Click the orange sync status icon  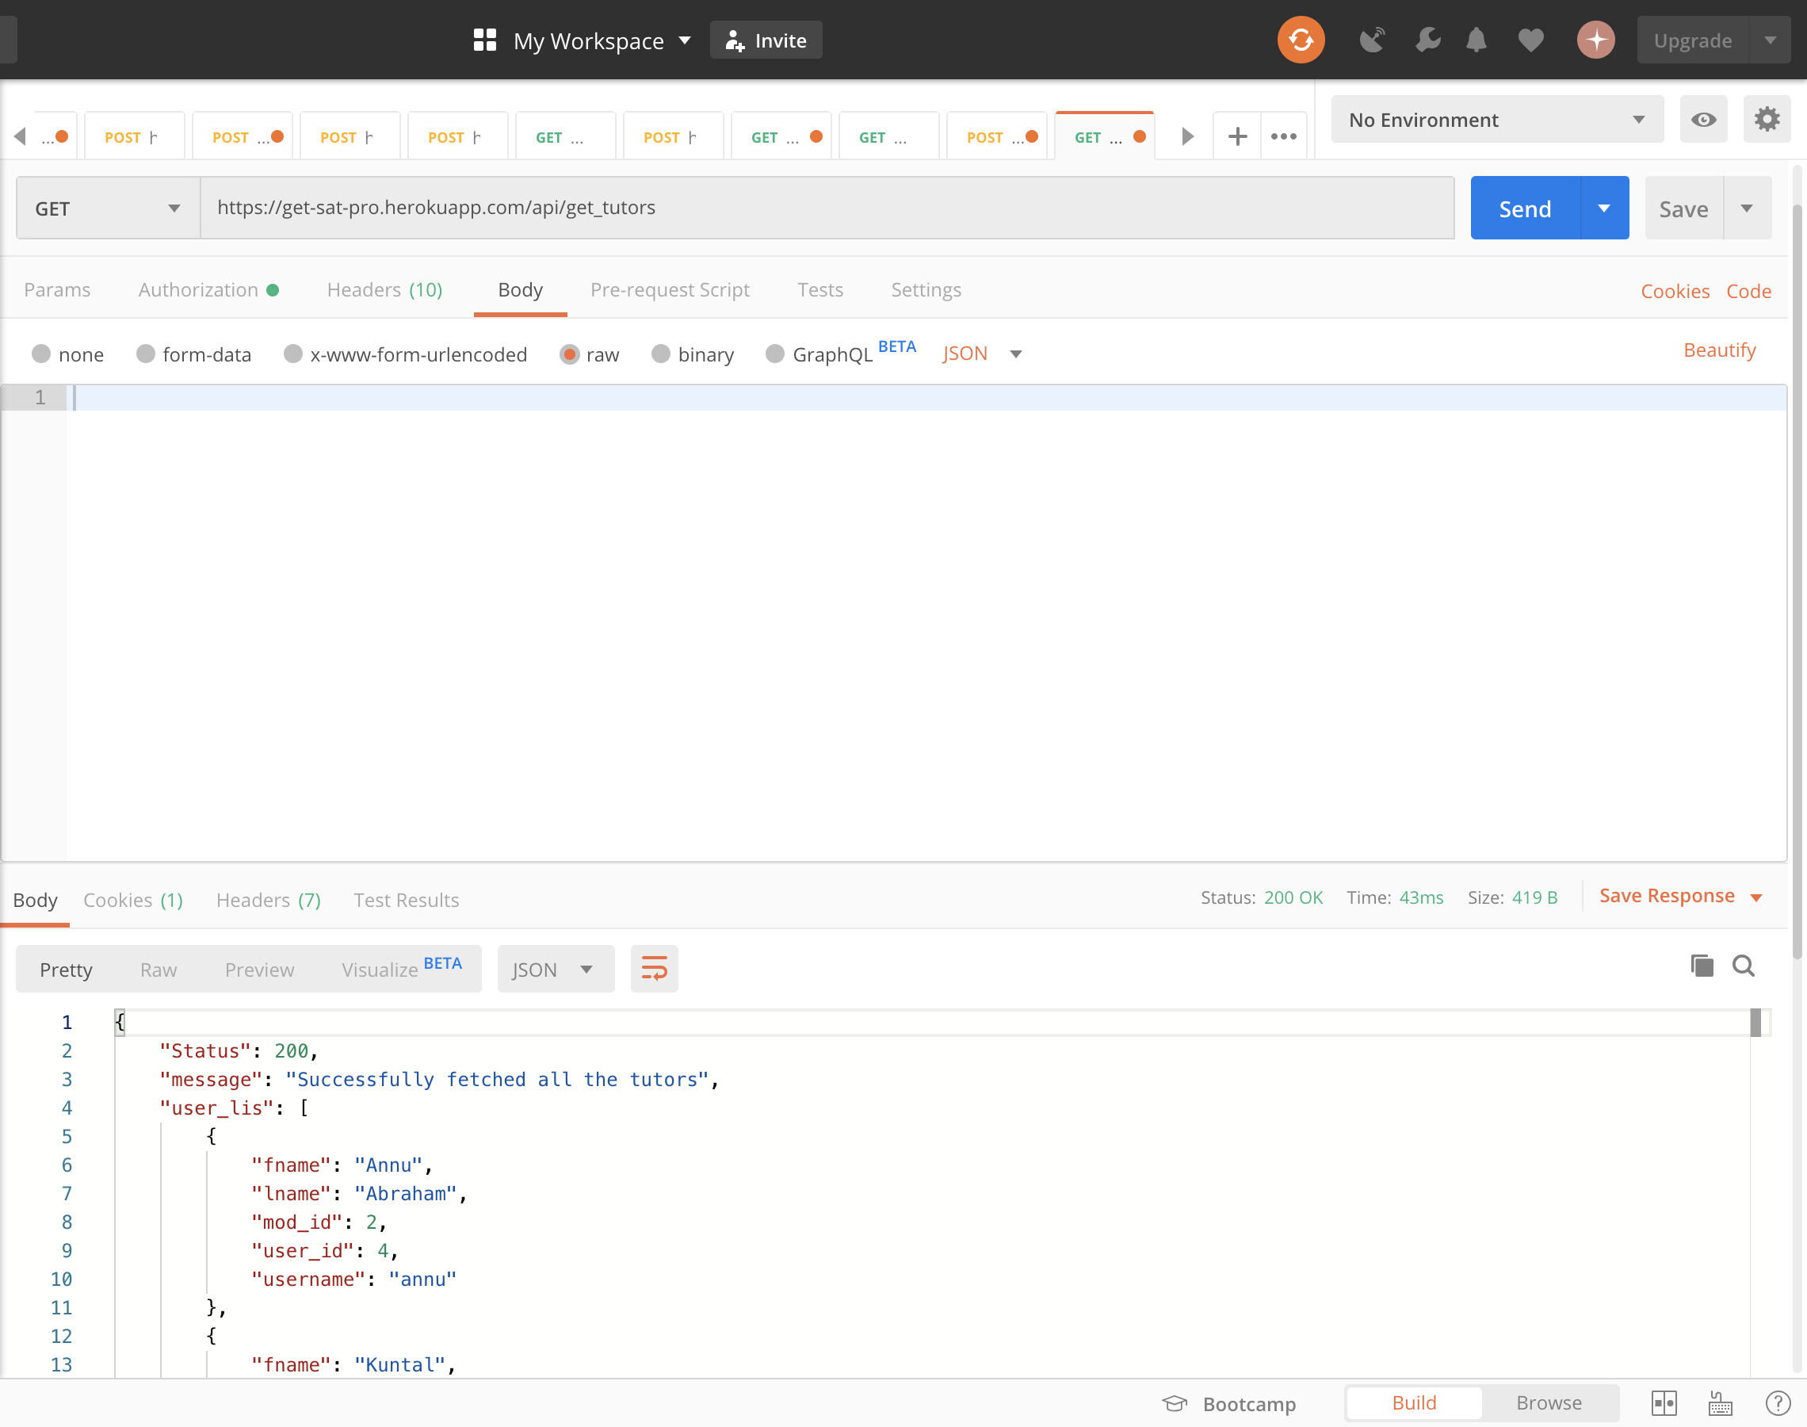click(1300, 40)
